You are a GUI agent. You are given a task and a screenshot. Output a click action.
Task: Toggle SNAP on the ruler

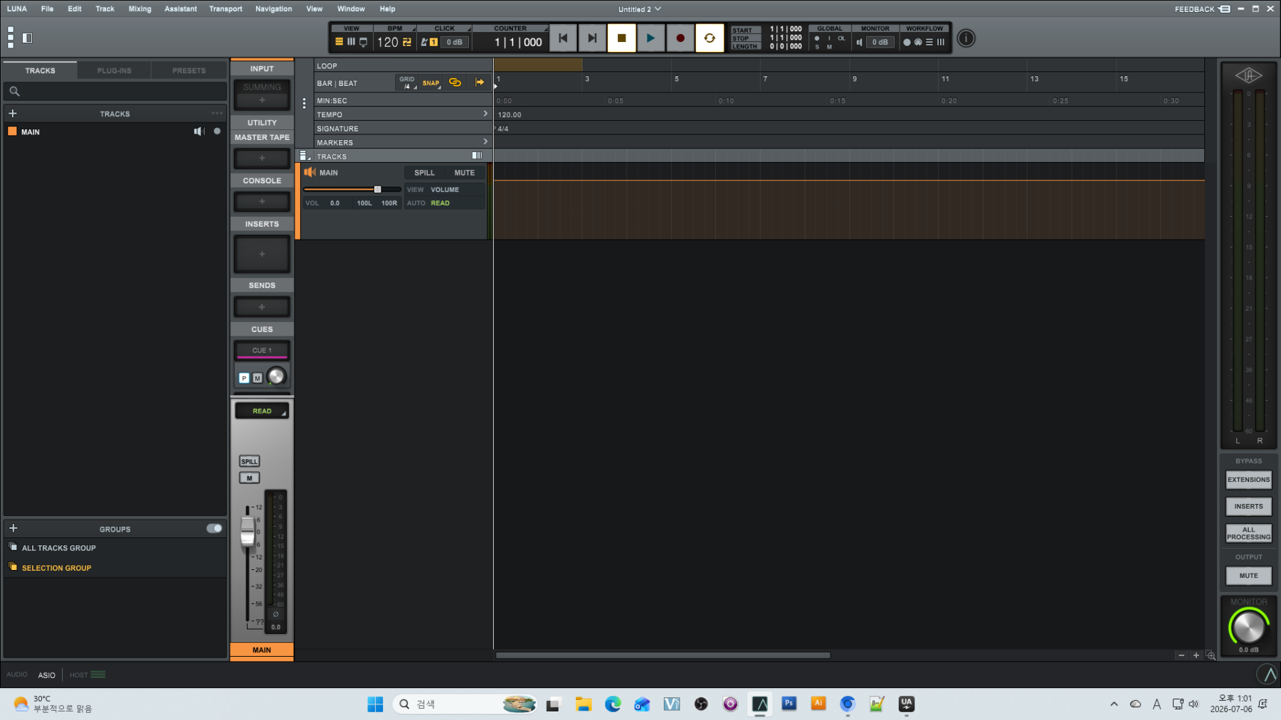click(x=431, y=83)
